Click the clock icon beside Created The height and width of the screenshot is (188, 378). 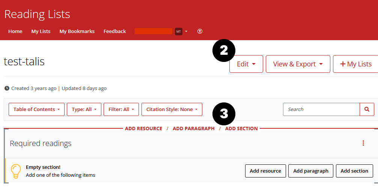(x=7, y=89)
